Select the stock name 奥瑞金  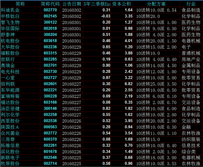coord(8,66)
